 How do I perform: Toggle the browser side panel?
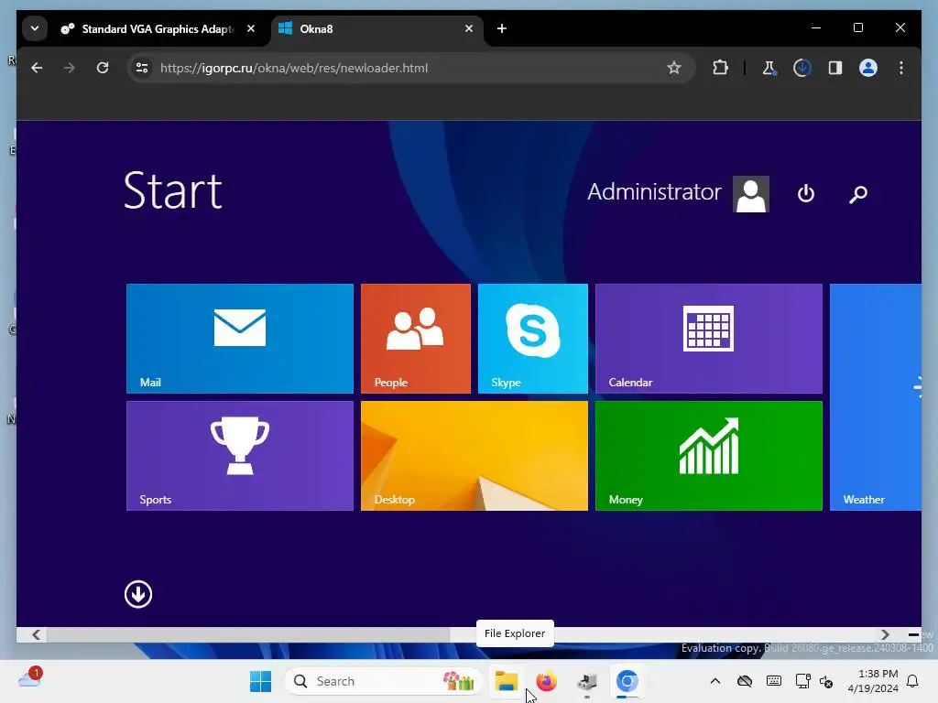[835, 68]
